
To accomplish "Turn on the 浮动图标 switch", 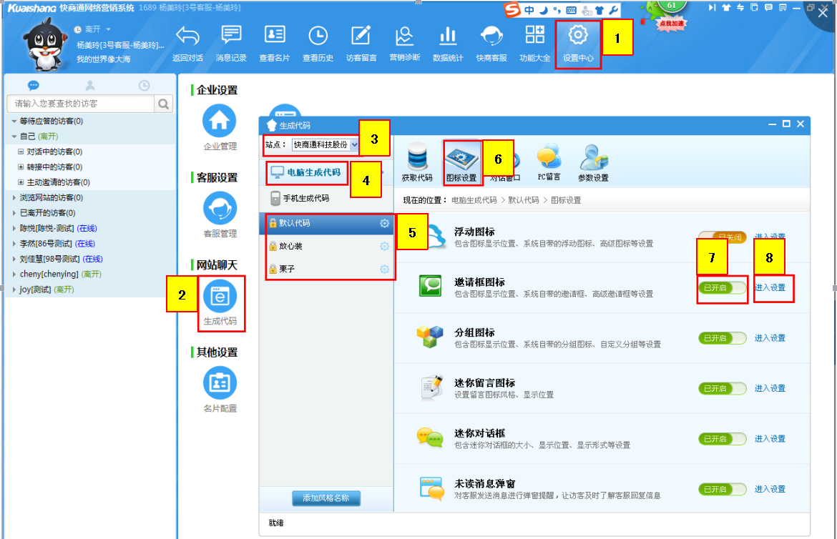I will coord(722,237).
